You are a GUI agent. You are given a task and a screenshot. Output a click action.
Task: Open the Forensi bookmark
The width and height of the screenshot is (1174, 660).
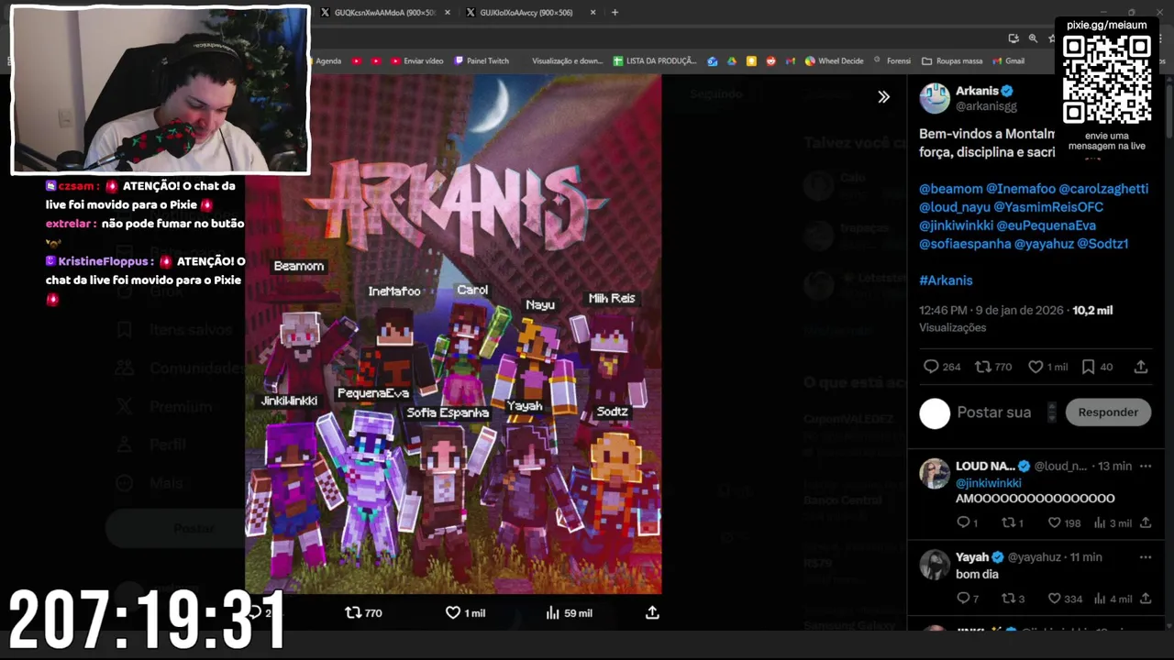(892, 60)
